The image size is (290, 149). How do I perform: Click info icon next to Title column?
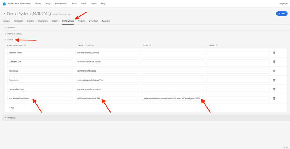pos(150,45)
